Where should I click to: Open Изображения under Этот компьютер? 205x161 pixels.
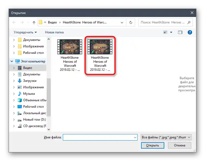point(33,87)
